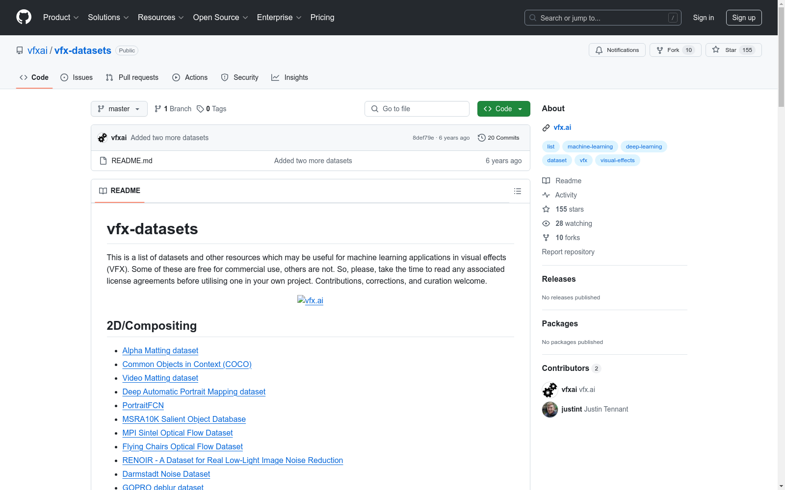785x490 pixels.
Task: Select the deep-learning topic tag
Action: (x=644, y=147)
